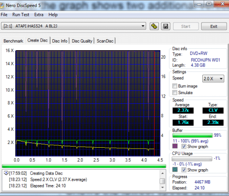229x196 pixels.
Task: Uncheck Show graph under Buffer
Action: tap(184, 146)
